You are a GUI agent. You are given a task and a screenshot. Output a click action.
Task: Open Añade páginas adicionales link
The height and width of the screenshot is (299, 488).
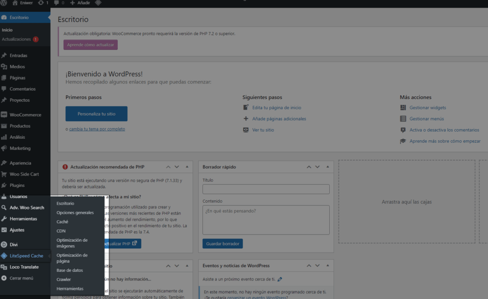[x=279, y=119]
